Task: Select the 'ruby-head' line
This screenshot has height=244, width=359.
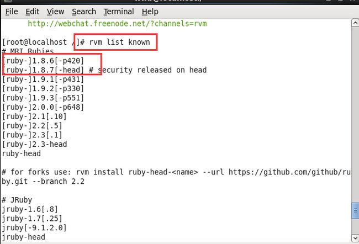Action: point(22,153)
